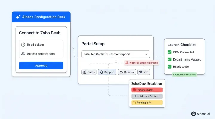Select the VIP department chip

(144, 72)
